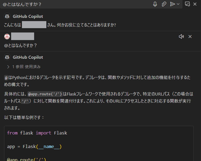Click the greeting こんにちは text
This screenshot has height=161, width=201.
(12, 25)
